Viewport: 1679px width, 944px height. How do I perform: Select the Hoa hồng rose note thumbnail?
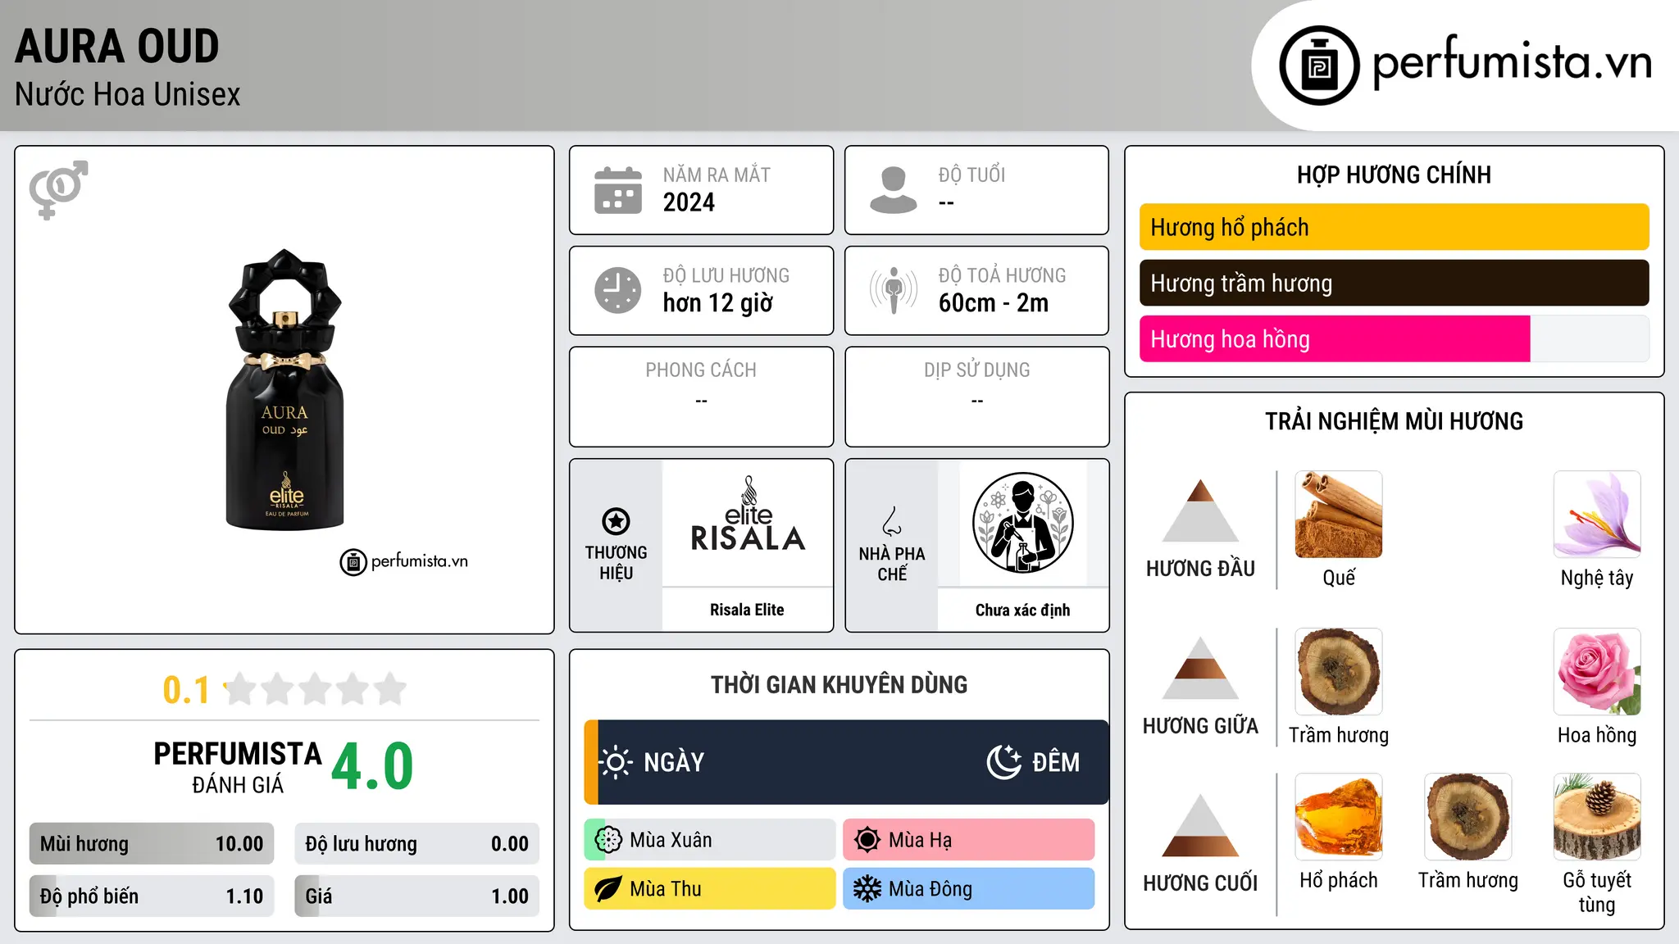(1597, 672)
